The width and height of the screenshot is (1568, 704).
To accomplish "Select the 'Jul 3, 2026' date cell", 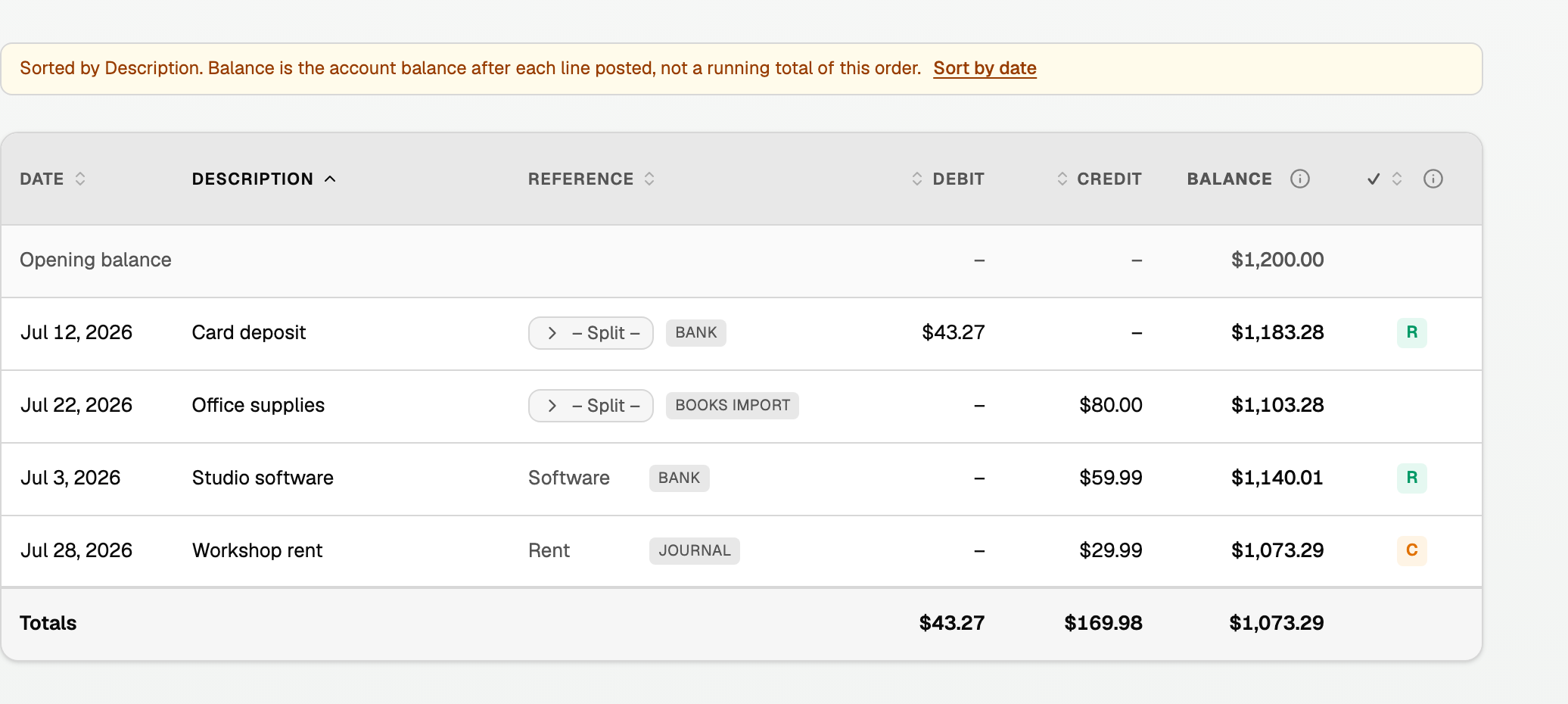I will click(x=70, y=478).
